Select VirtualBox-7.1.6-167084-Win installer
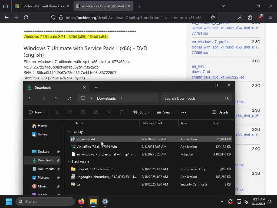Viewport: 277px width, 208px height. pos(151,147)
